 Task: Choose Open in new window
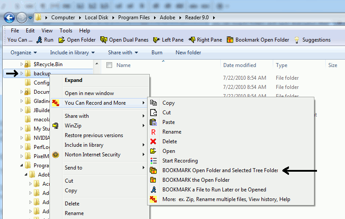[x=89, y=93]
